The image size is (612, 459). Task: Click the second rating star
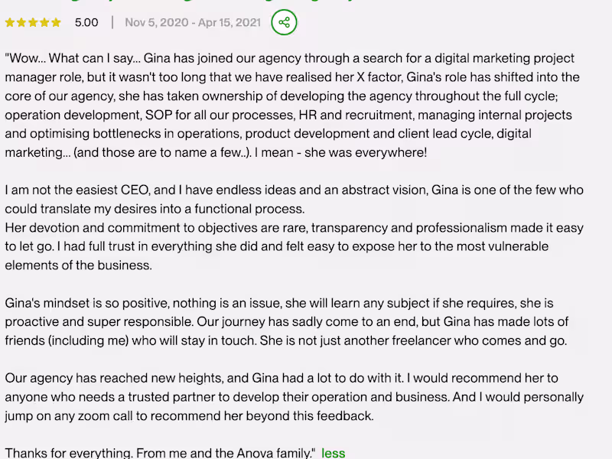(21, 23)
